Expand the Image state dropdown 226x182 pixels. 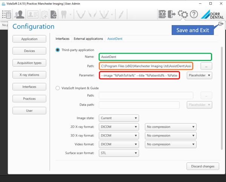[119, 118]
